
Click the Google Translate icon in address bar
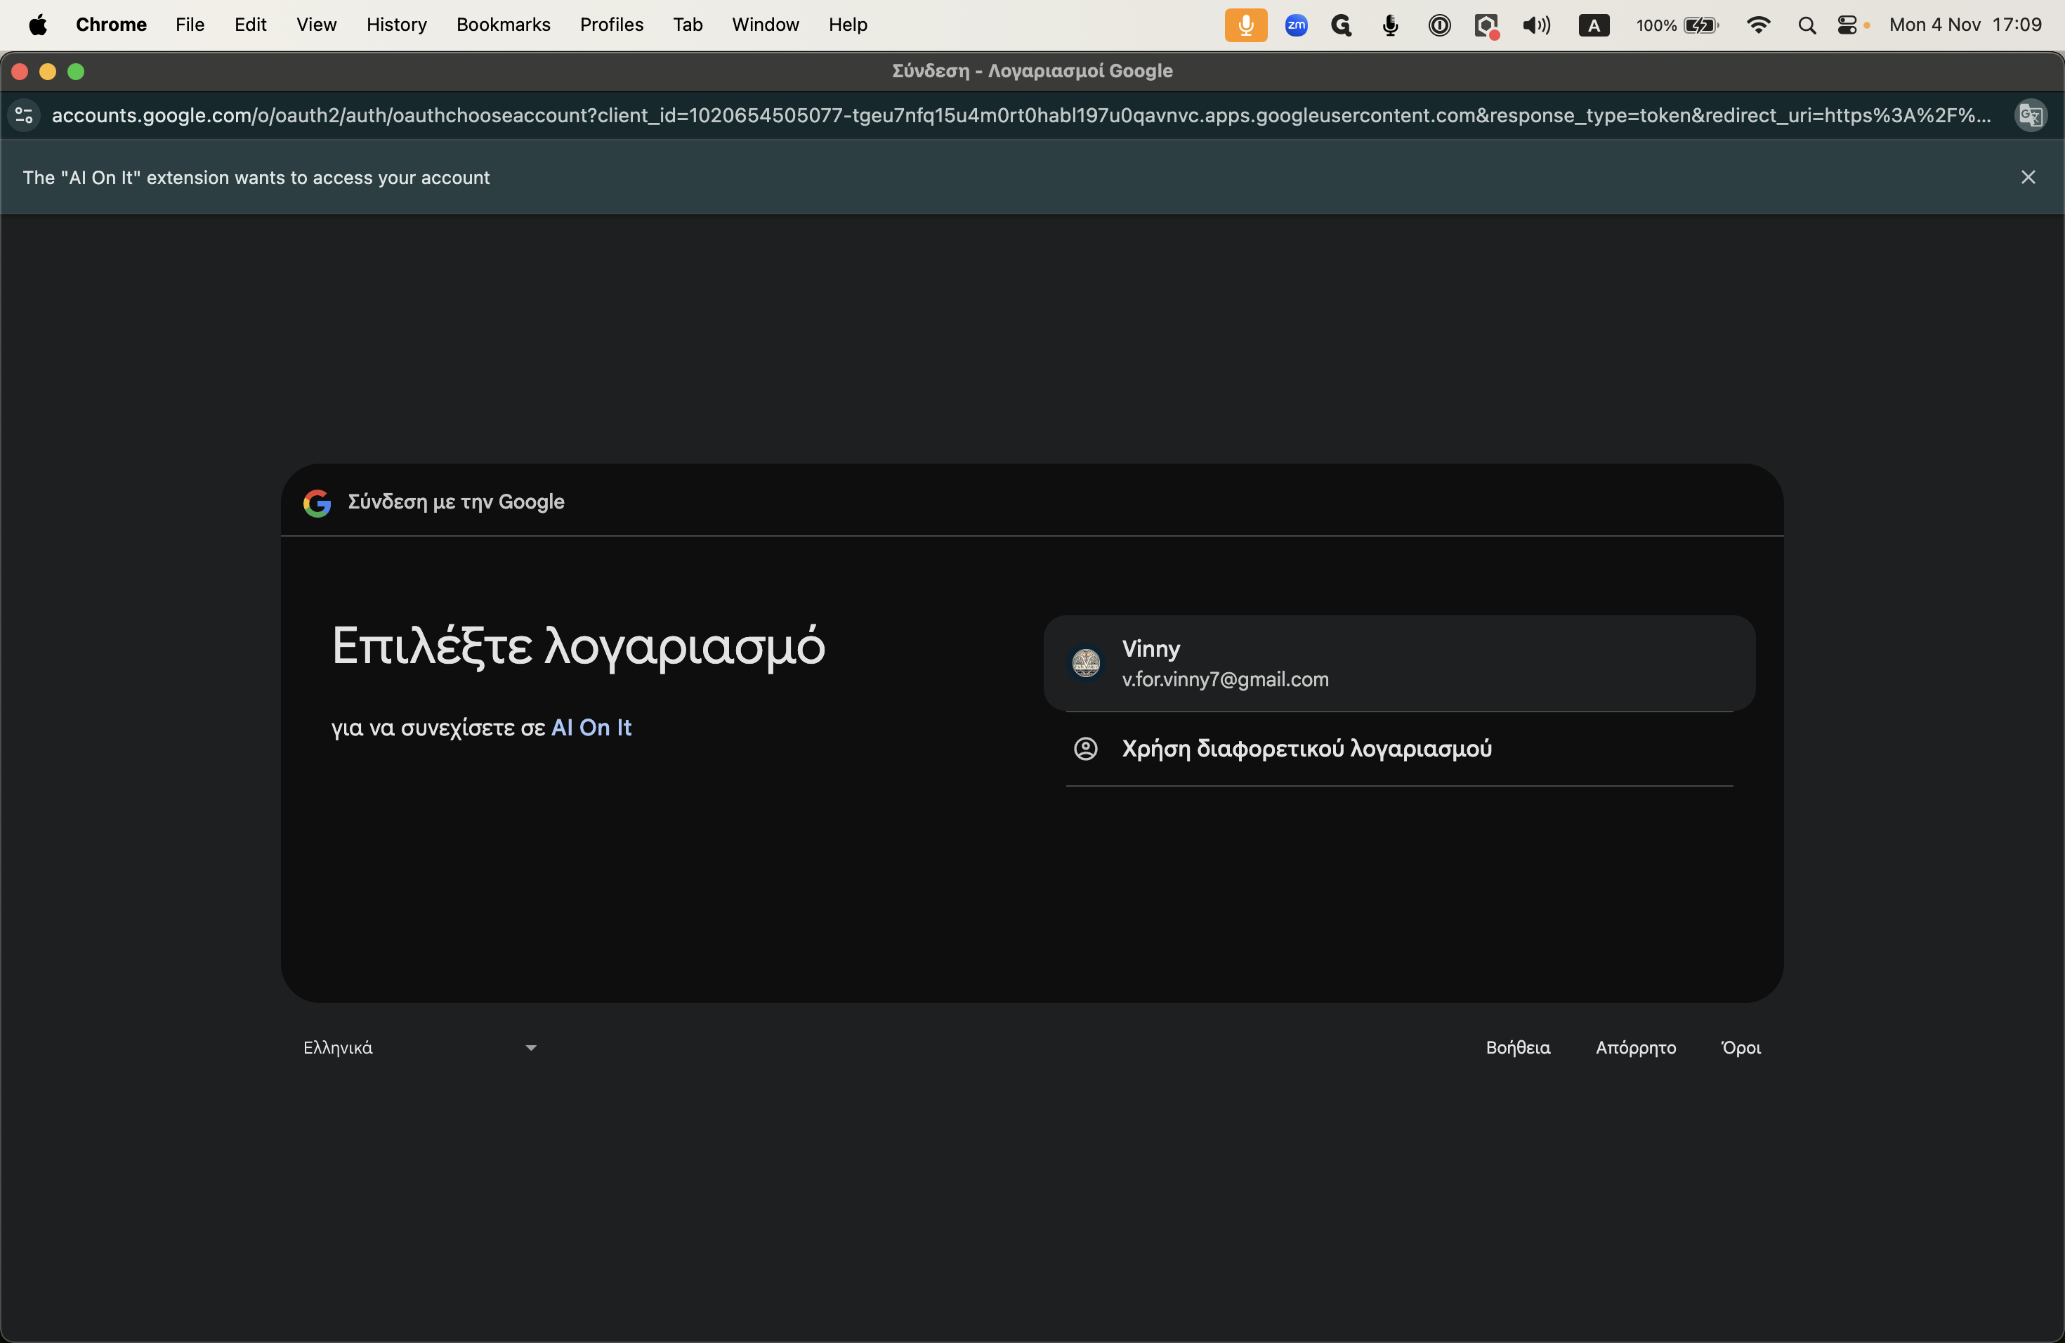(x=2031, y=115)
